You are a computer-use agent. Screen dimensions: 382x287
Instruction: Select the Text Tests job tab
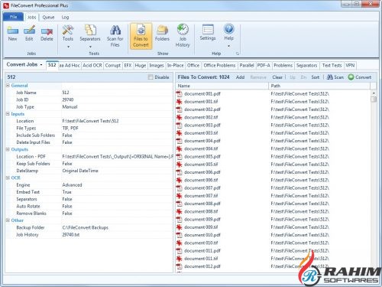[x=332, y=66]
